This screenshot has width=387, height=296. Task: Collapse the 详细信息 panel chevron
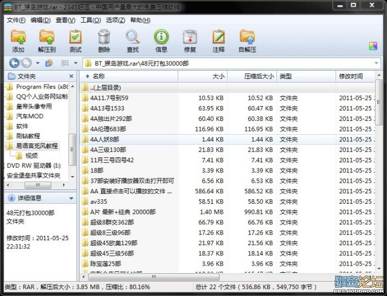71,198
